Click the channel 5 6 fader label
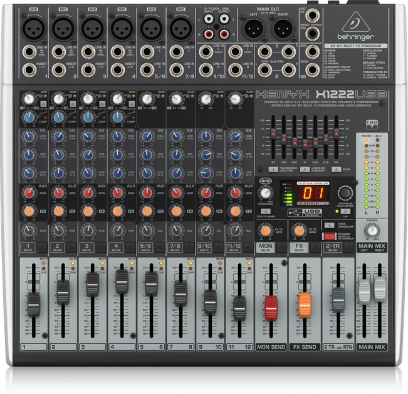408x394 pixels. point(151,347)
